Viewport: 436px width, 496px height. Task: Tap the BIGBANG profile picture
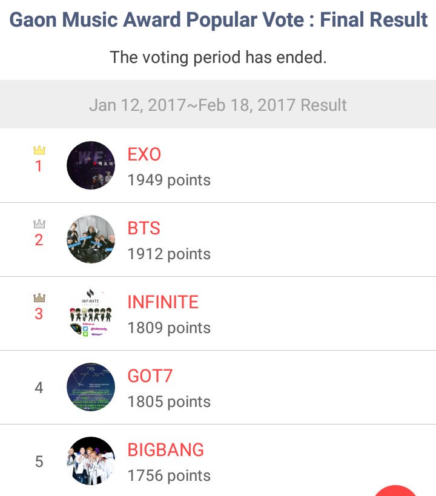pyautogui.click(x=91, y=461)
